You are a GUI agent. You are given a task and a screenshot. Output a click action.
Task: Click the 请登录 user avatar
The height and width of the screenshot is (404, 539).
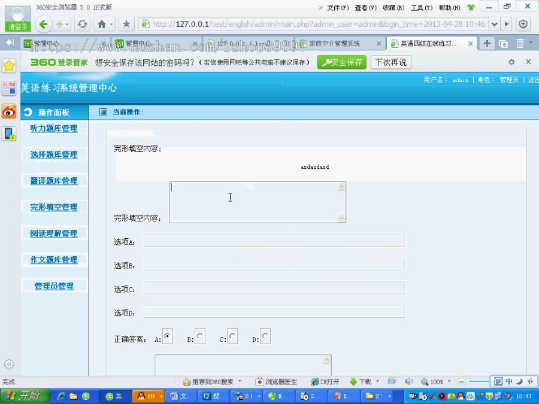pyautogui.click(x=18, y=19)
